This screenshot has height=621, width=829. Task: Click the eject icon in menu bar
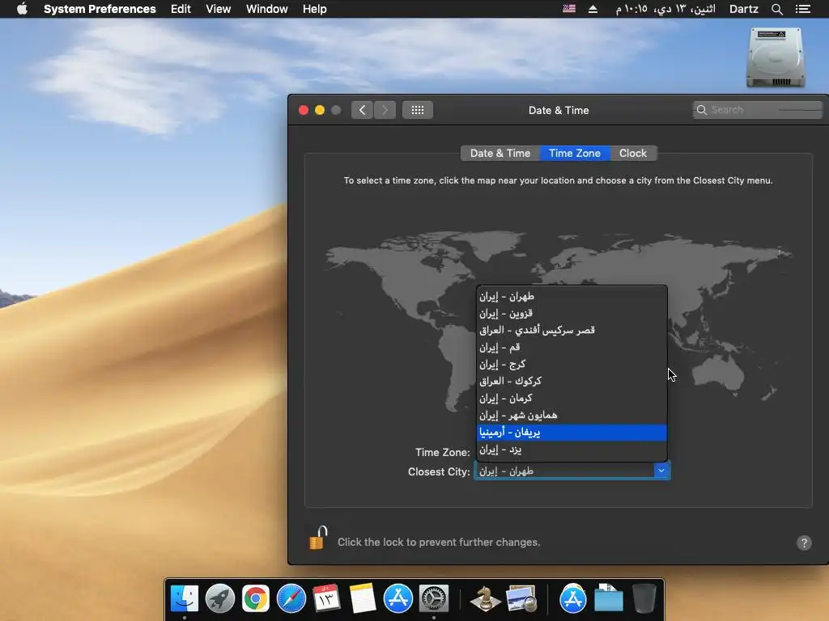click(x=593, y=9)
